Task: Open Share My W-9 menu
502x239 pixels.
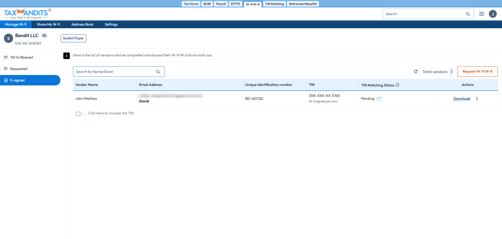Action: pos(48,24)
